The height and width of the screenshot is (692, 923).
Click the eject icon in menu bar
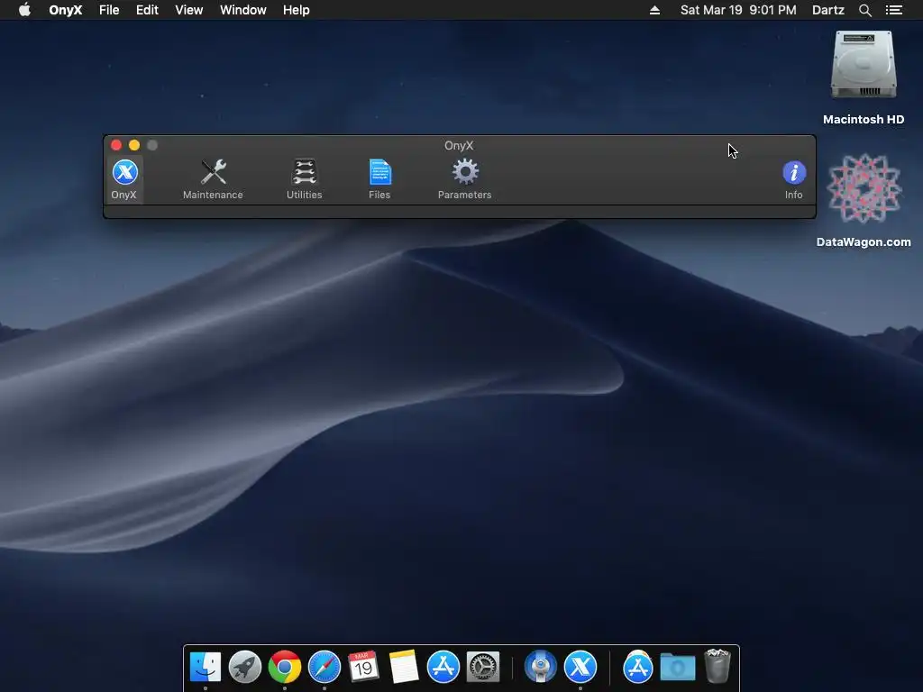tap(654, 10)
